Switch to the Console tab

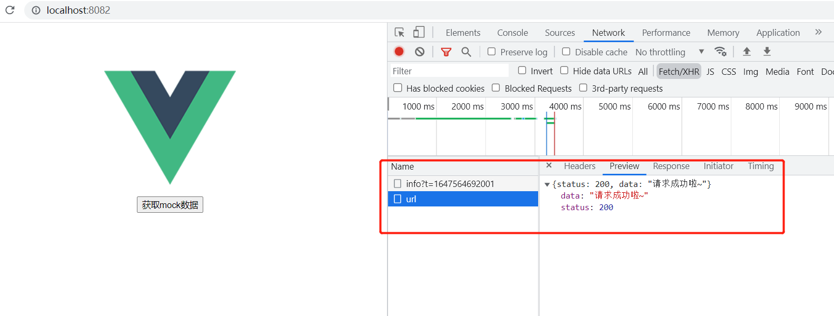click(512, 33)
